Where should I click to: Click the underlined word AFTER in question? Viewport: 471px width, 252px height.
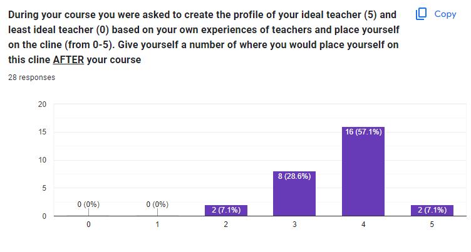[x=68, y=59]
